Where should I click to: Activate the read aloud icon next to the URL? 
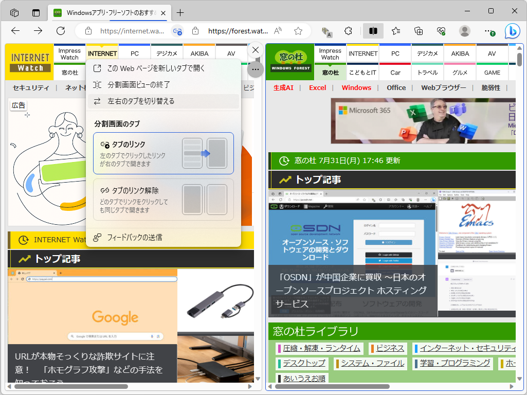pyautogui.click(x=278, y=31)
